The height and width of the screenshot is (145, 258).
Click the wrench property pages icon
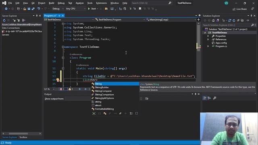pyautogui.click(x=214, y=98)
